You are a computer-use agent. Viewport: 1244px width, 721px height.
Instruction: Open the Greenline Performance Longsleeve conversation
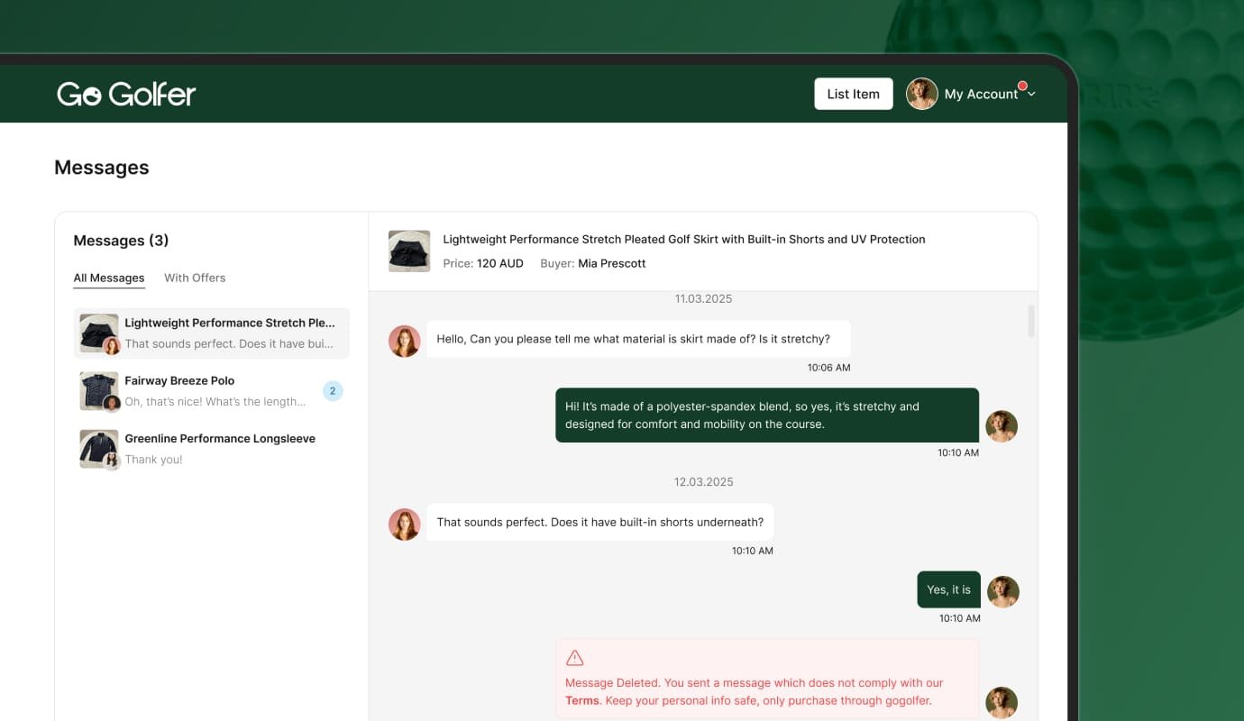click(x=211, y=449)
